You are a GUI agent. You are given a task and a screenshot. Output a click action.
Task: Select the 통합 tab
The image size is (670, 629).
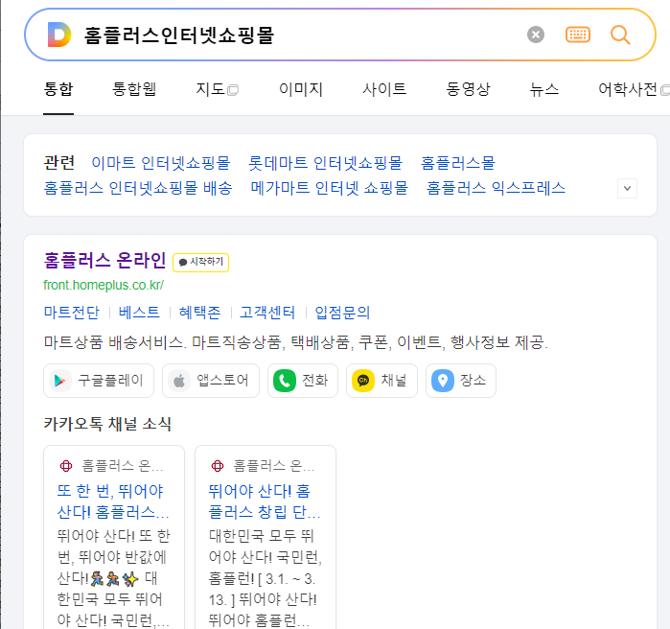(58, 89)
